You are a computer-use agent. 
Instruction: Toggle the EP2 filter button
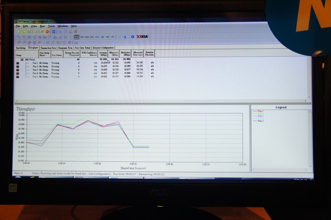pos(97,37)
